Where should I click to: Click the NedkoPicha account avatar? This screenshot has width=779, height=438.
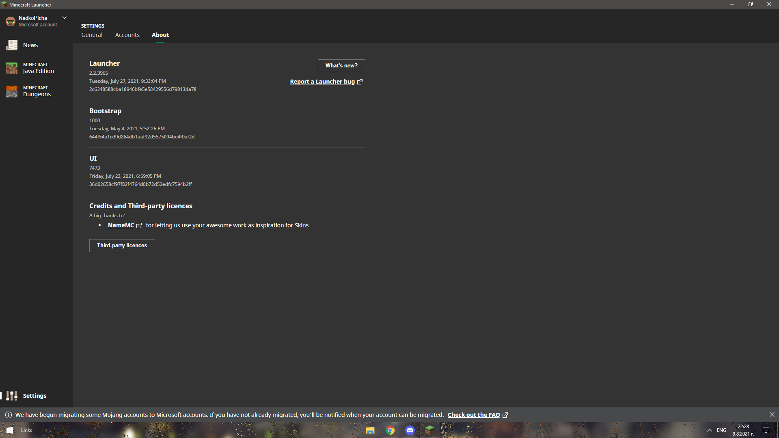point(11,21)
